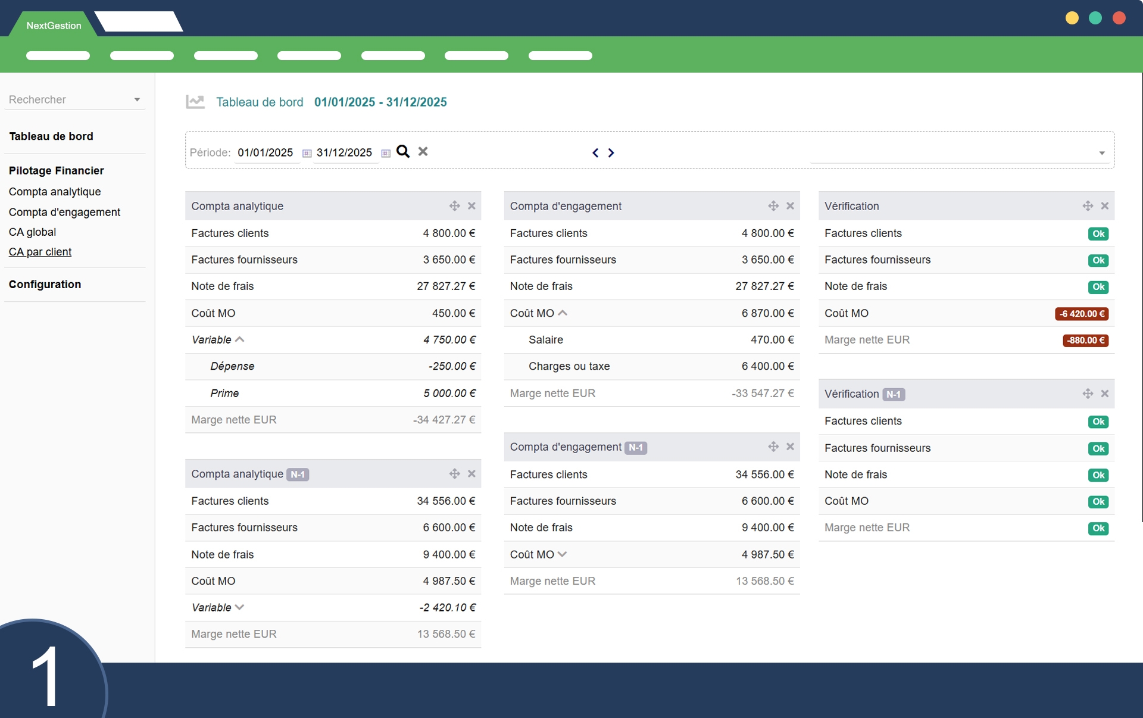Close the Compta d'engagement widget

click(790, 206)
